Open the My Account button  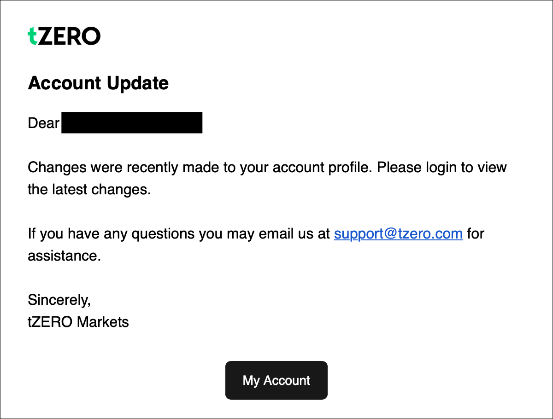tap(276, 380)
